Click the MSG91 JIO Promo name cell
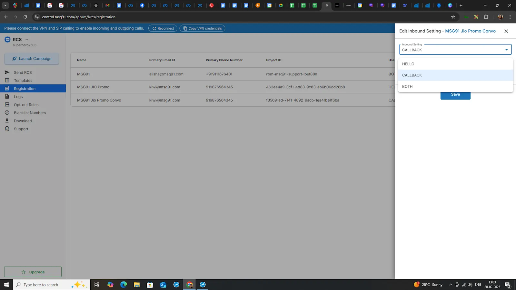 tap(93, 87)
